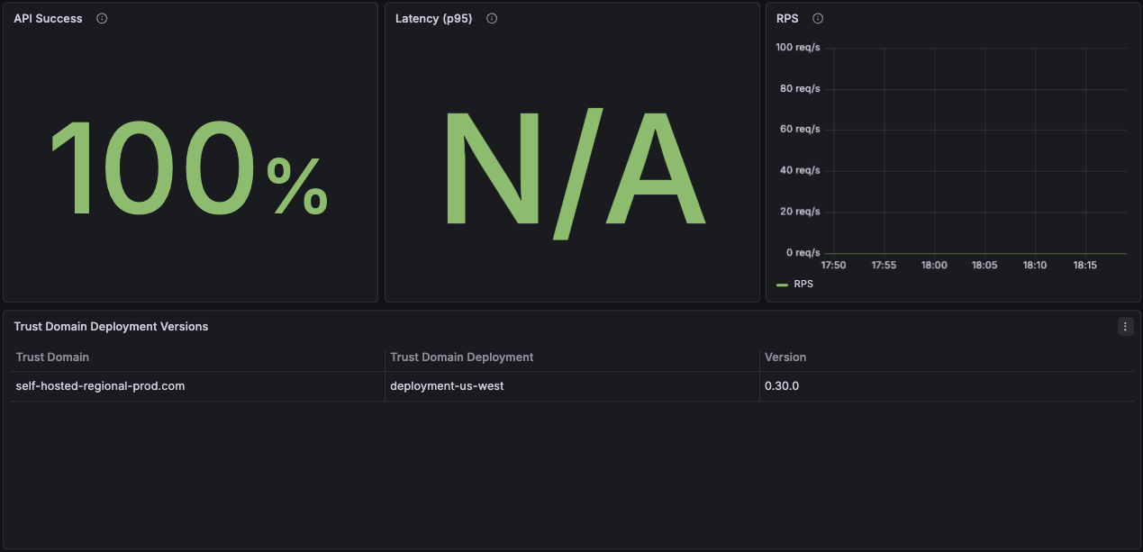Sort by Trust Domain Deployment column
1143x552 pixels.
tap(461, 357)
